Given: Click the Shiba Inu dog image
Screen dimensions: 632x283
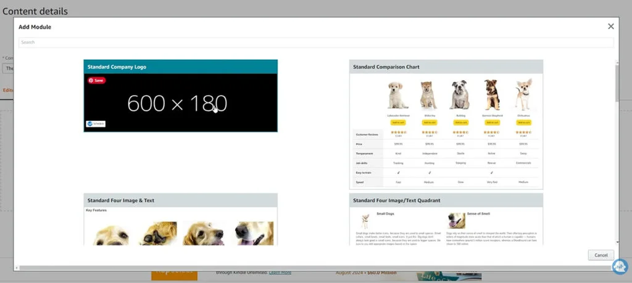Looking at the screenshot, I should tap(428, 95).
